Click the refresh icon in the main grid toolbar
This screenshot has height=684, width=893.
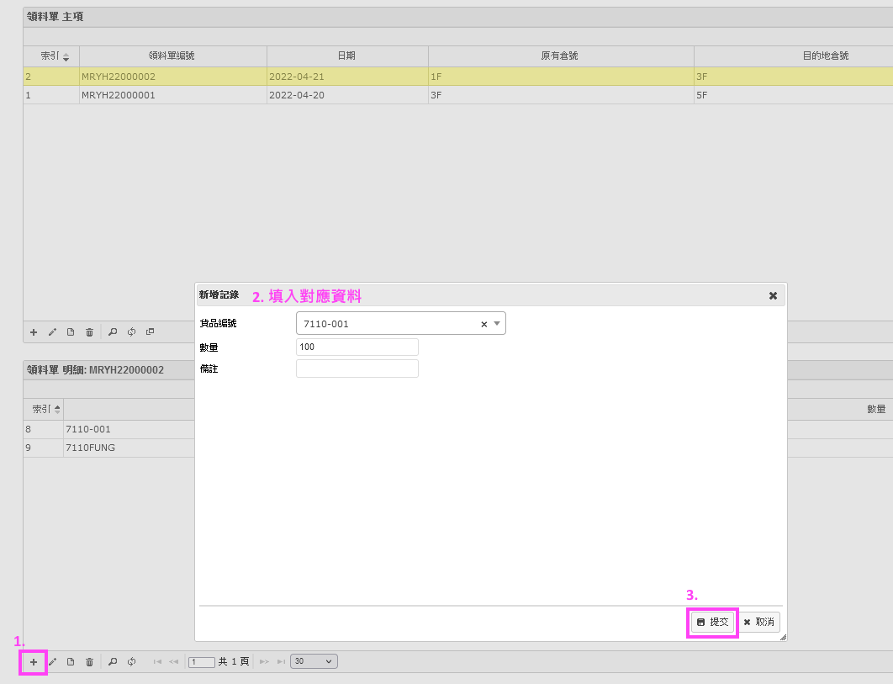pos(132,332)
